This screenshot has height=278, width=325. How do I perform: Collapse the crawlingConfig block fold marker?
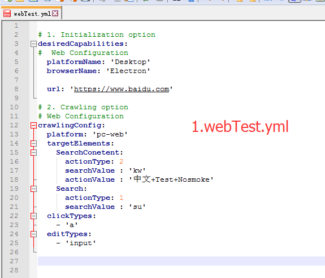click(x=33, y=125)
